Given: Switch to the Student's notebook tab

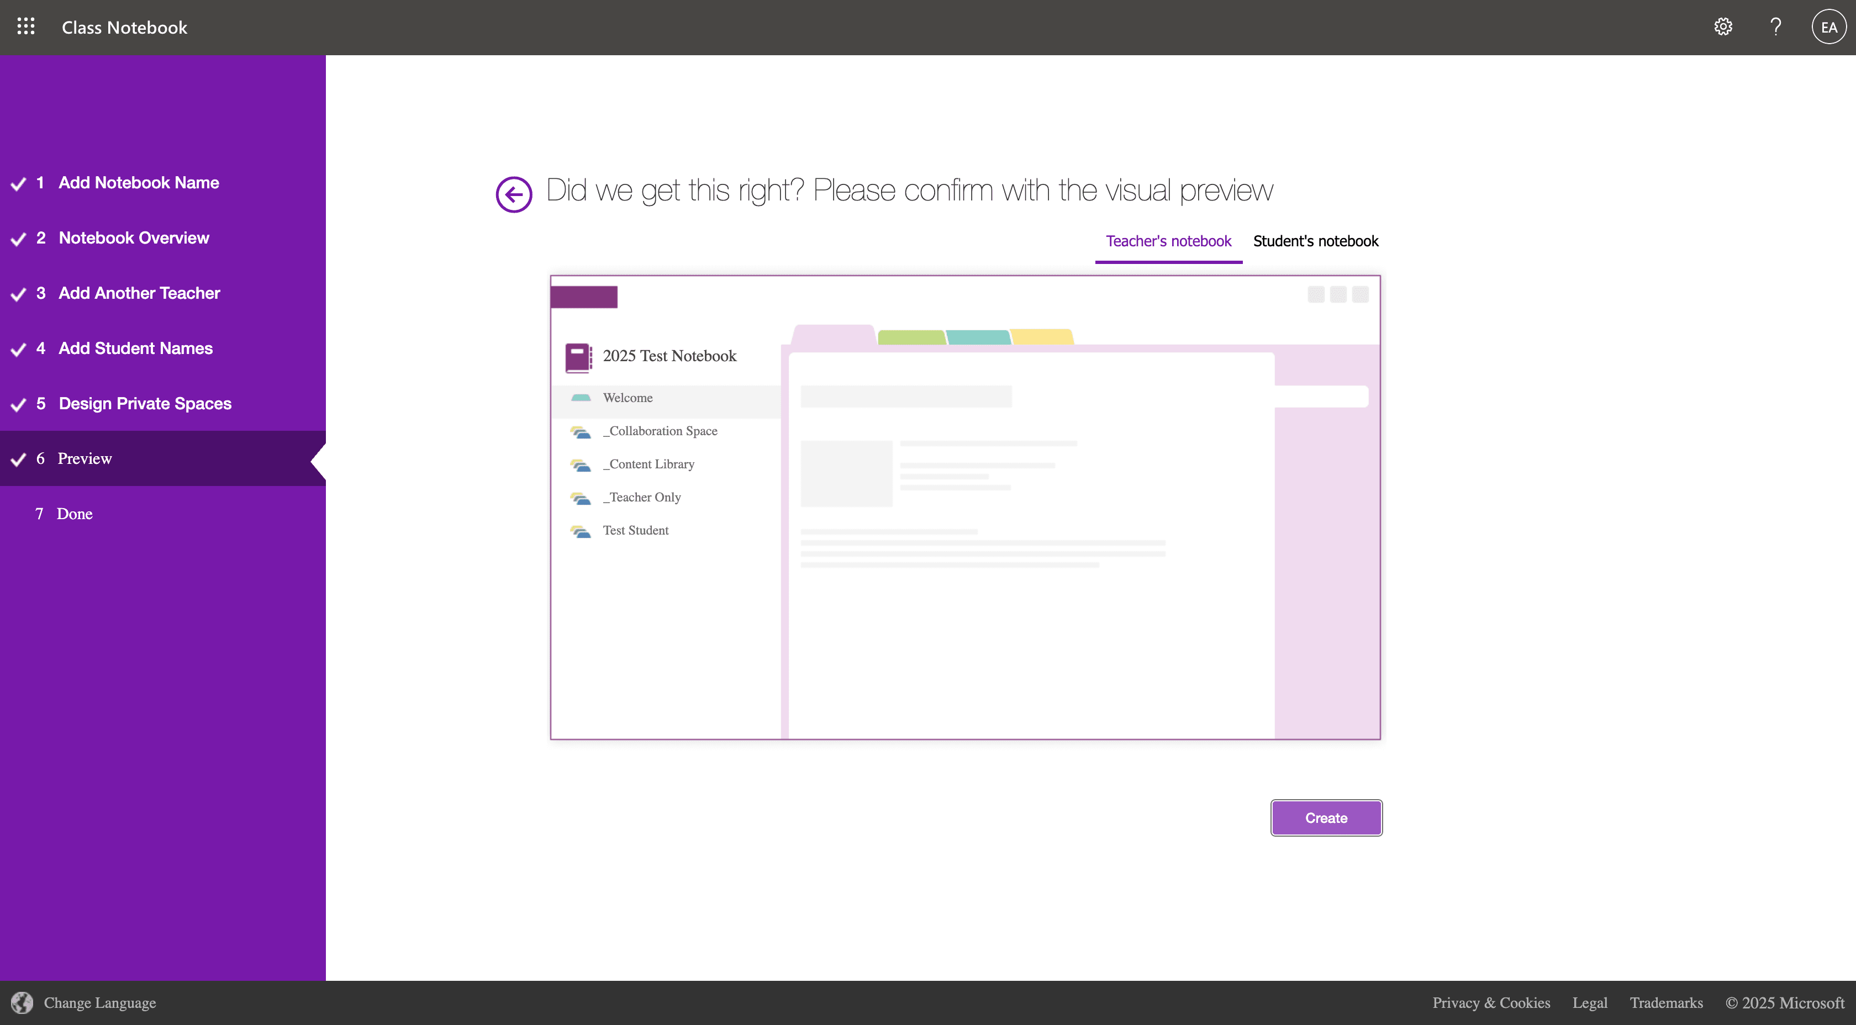Looking at the screenshot, I should 1315,241.
